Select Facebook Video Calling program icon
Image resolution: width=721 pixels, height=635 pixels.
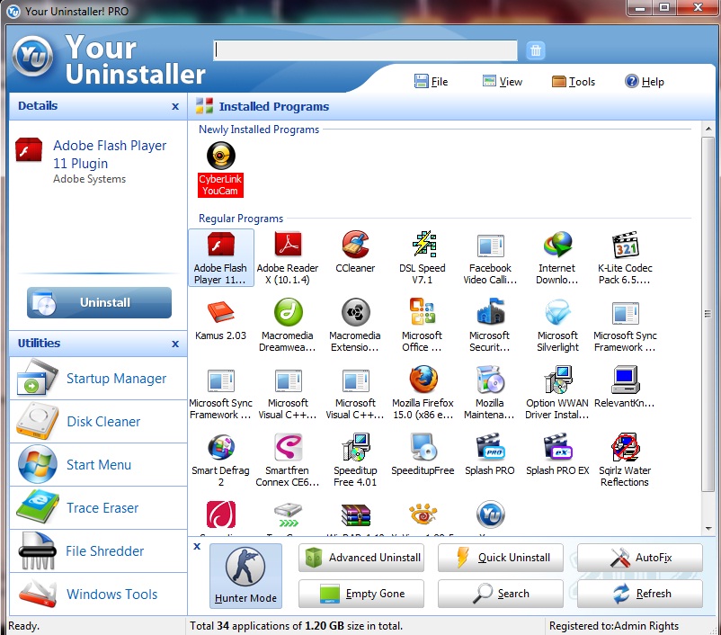coord(490,246)
